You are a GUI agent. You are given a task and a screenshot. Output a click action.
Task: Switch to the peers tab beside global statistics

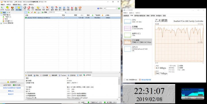[80, 75]
